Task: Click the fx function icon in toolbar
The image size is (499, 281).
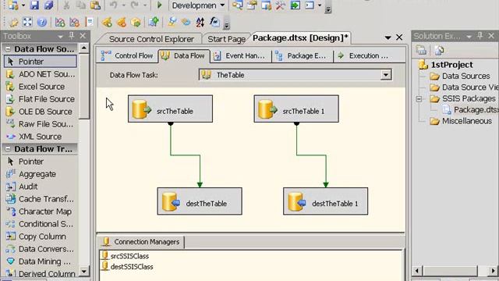Action: coord(214,22)
